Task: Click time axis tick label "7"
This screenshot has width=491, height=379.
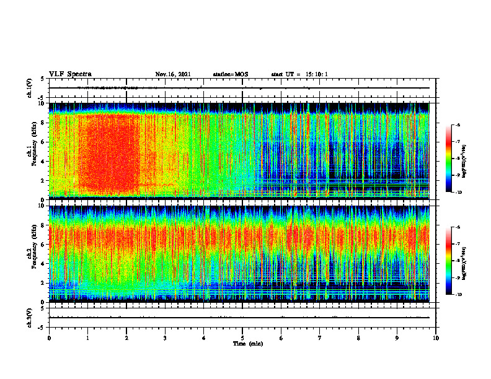Action: [x=320, y=338]
